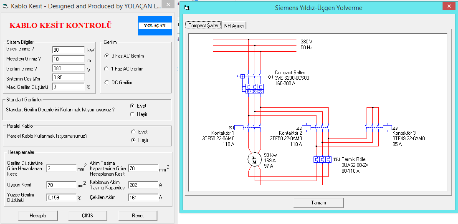Click the 169 A motor current label
The image size is (458, 224).
coord(269,161)
